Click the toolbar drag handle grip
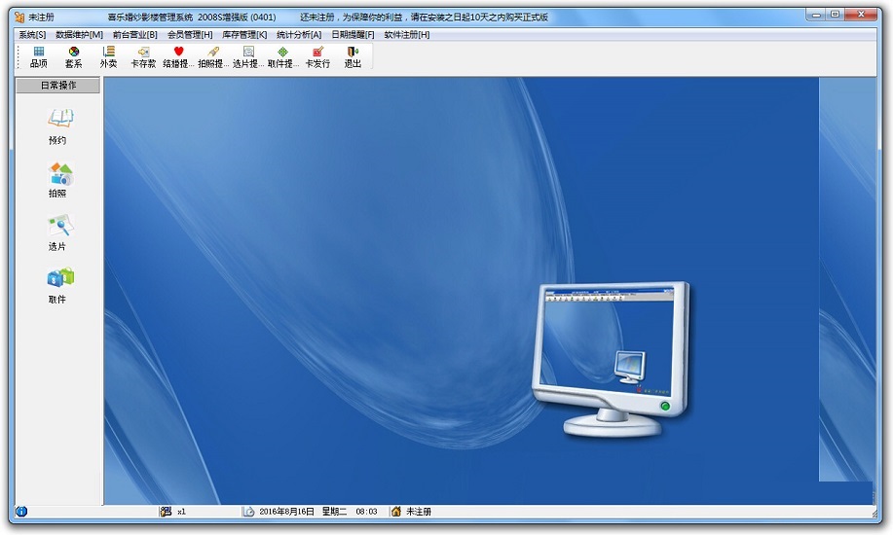 (19, 57)
